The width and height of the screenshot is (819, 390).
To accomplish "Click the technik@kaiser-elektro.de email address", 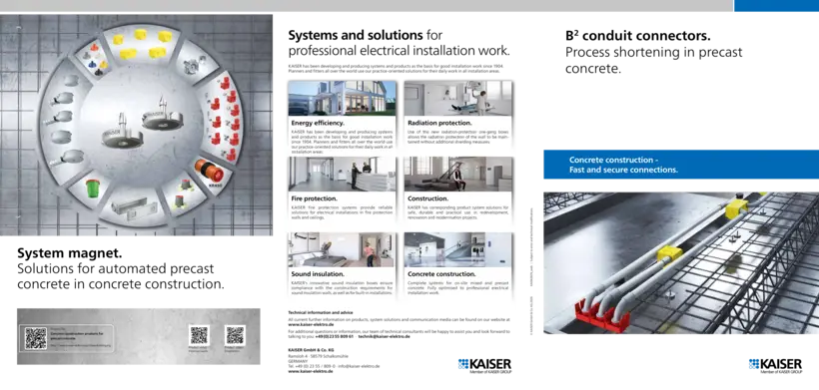I will point(385,336).
